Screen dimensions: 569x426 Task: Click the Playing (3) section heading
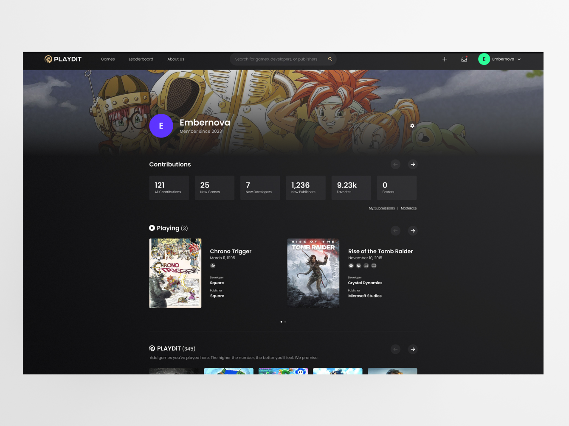coord(172,228)
